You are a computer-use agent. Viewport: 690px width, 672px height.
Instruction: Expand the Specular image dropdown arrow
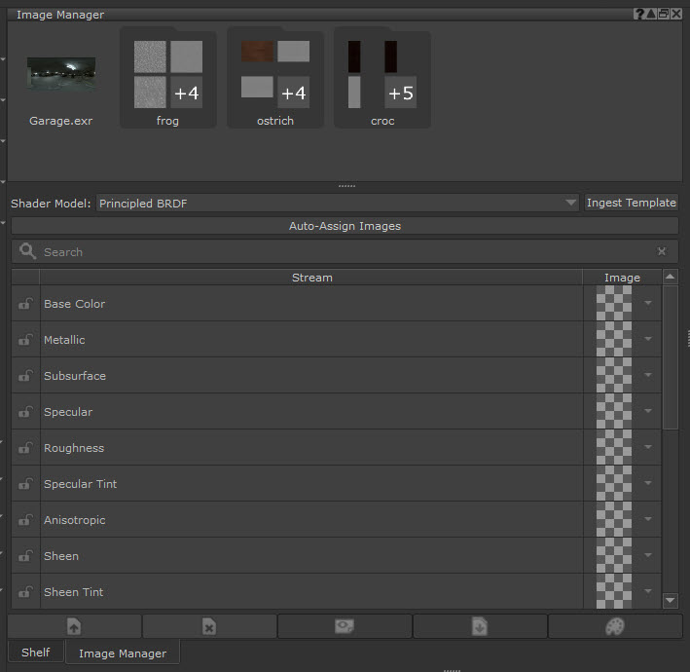649,412
